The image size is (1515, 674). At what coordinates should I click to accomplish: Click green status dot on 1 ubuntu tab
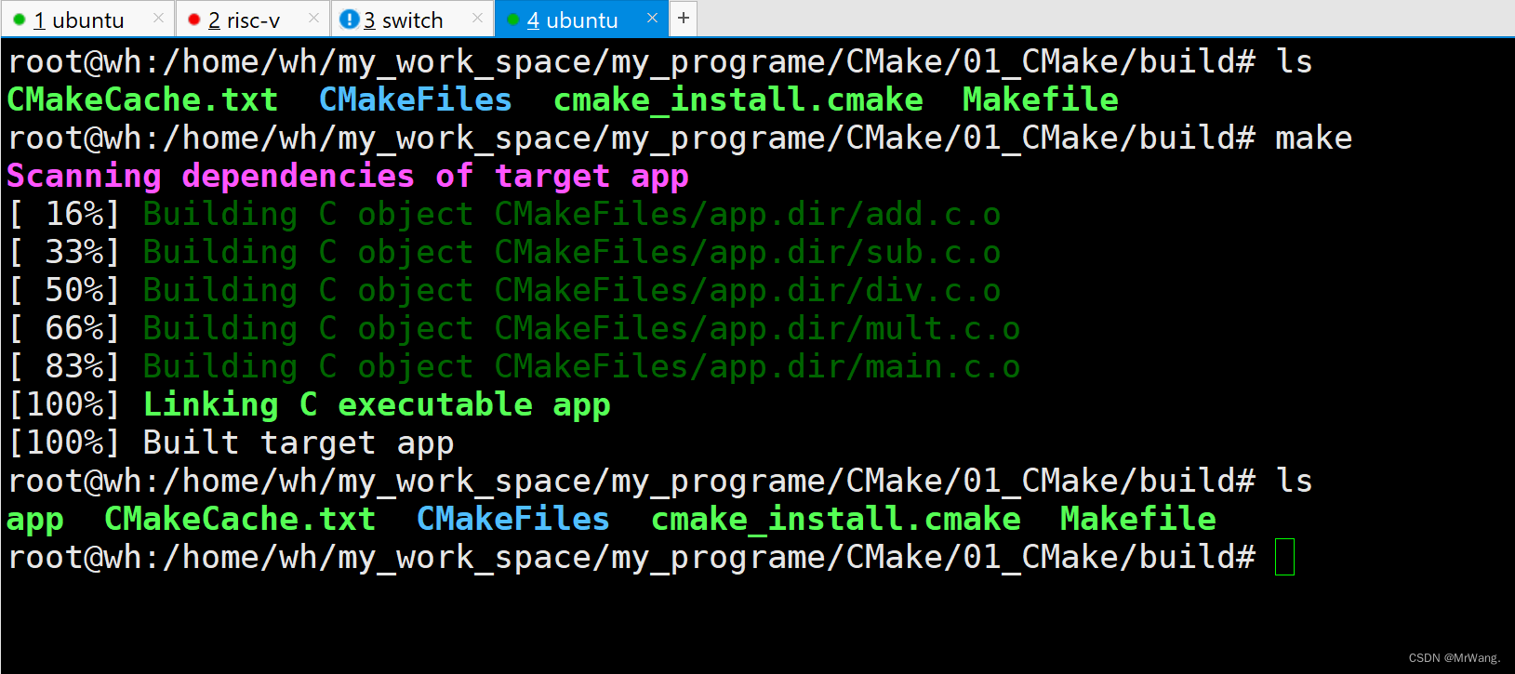[x=19, y=20]
